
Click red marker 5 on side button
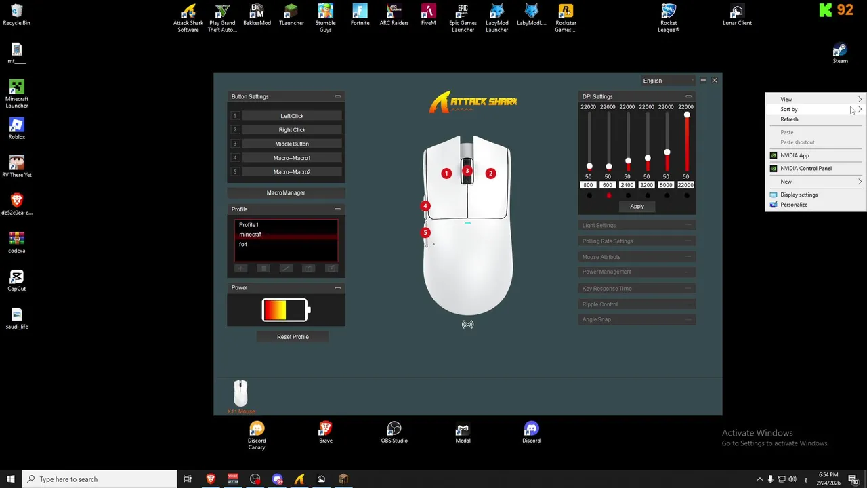coord(425,232)
